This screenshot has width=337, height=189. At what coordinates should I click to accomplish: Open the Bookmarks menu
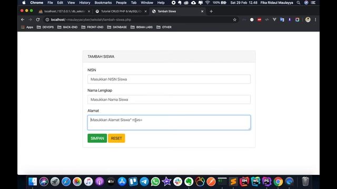click(103, 3)
